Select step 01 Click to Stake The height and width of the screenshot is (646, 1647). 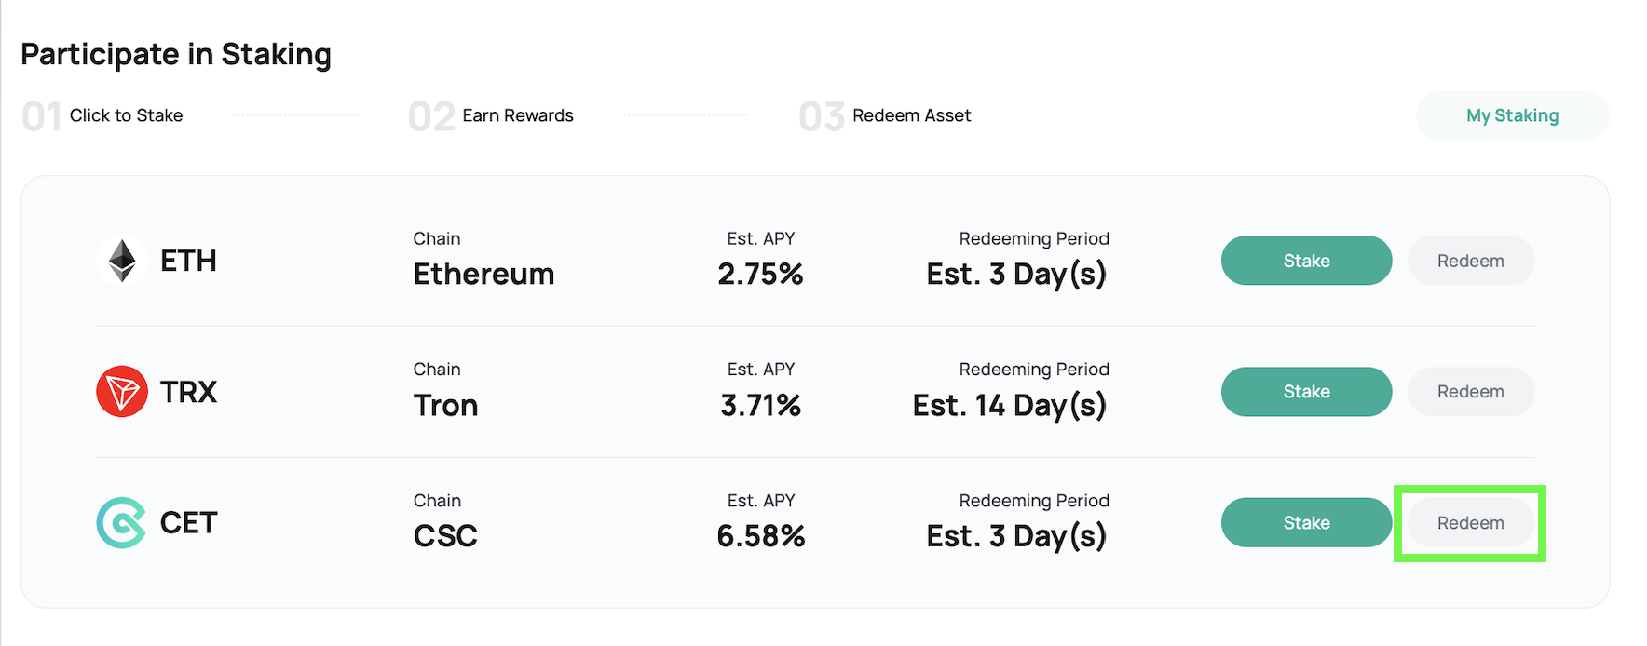102,116
